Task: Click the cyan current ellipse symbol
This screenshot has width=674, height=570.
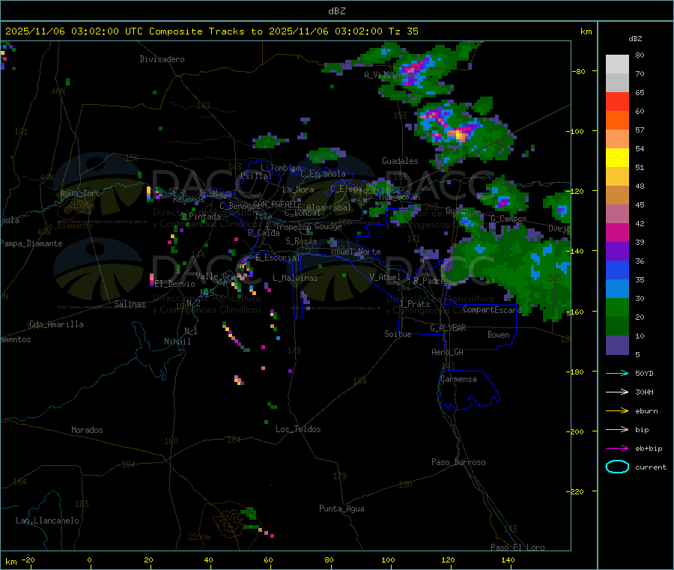Action: (617, 467)
